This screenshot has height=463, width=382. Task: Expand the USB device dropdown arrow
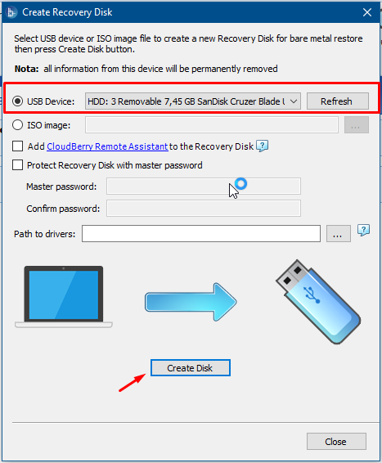click(x=294, y=101)
